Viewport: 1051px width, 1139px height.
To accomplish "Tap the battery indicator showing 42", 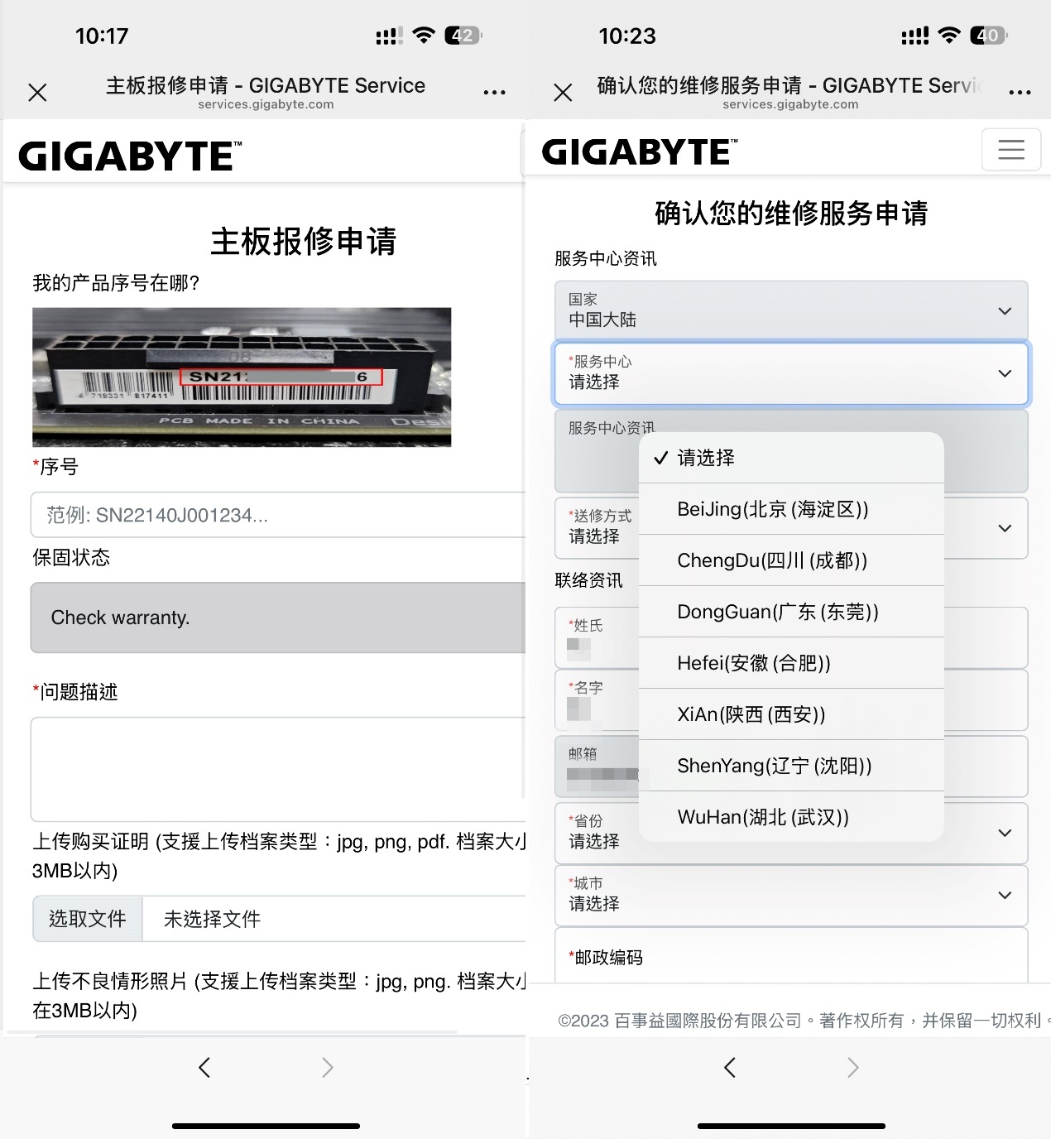I will [463, 36].
